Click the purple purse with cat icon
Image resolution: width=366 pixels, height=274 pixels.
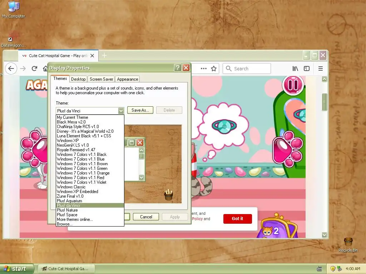277,226
